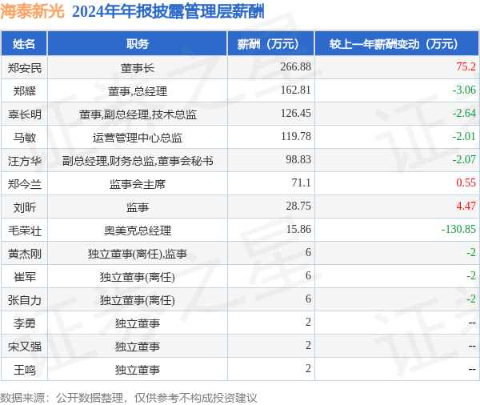Click 独立董事(离任),监事 cell
This screenshot has width=480, height=405.
click(x=137, y=254)
